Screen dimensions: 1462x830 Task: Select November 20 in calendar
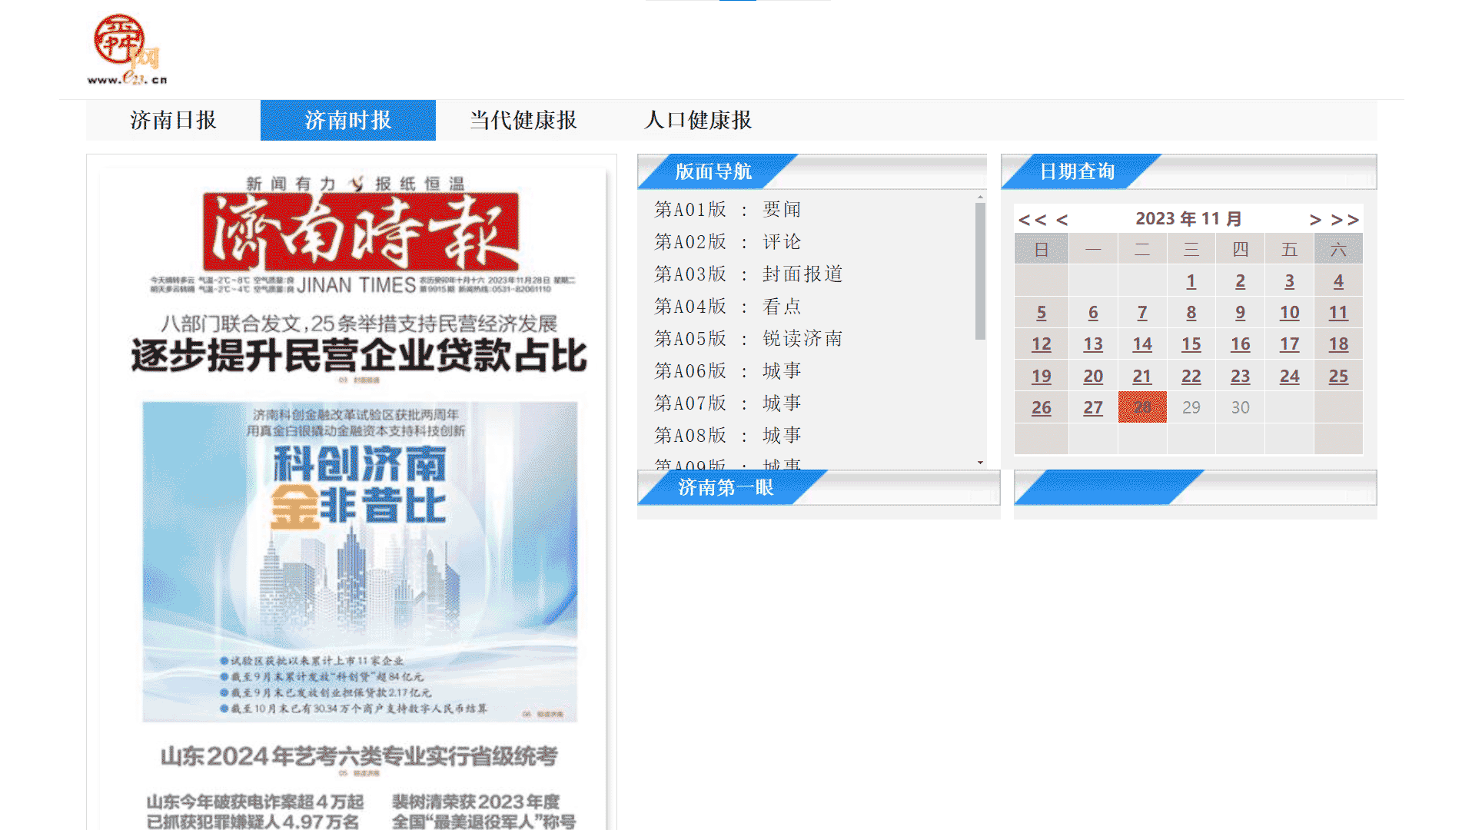coord(1093,377)
